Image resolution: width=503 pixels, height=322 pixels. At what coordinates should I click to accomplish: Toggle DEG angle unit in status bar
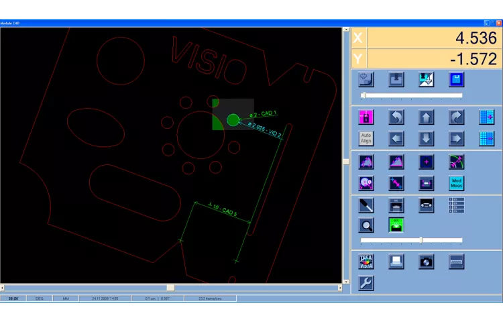pyautogui.click(x=40, y=298)
